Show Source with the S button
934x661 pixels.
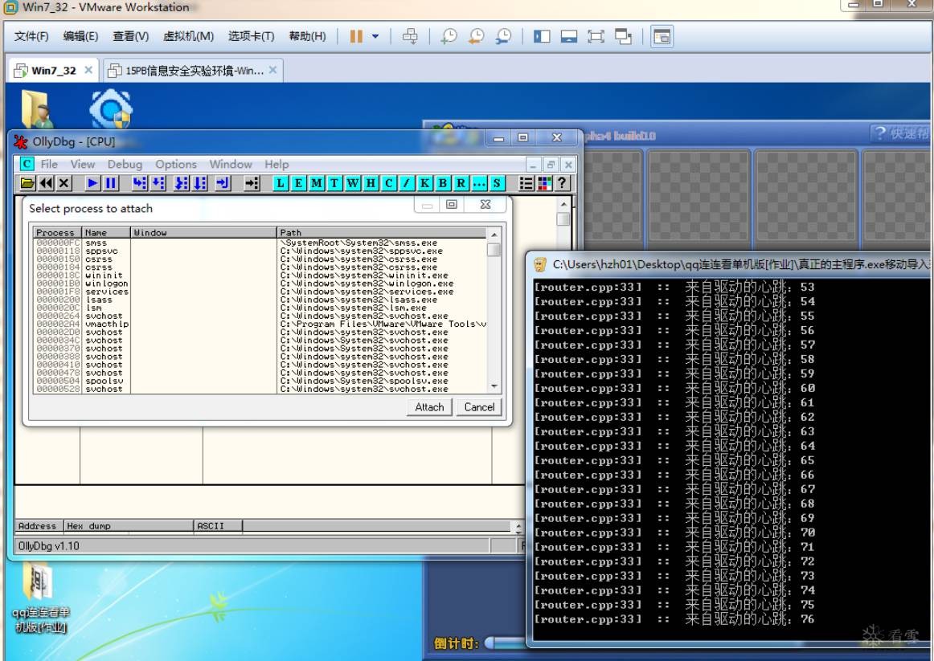pyautogui.click(x=497, y=183)
